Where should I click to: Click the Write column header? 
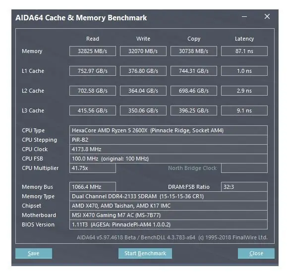[x=143, y=39]
